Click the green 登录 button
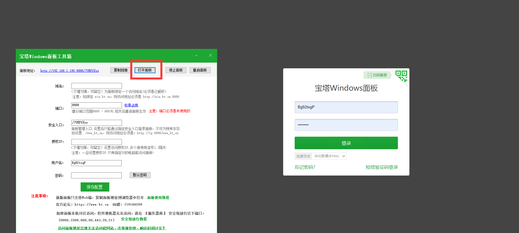 click(x=346, y=143)
